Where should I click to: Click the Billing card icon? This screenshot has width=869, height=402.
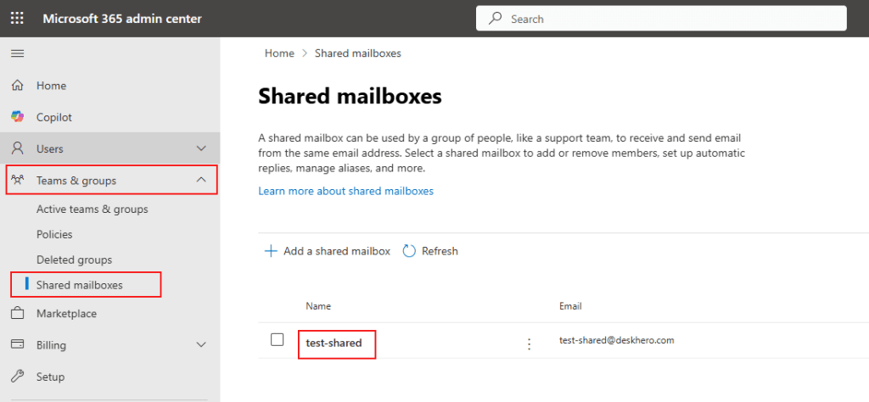[x=17, y=345]
